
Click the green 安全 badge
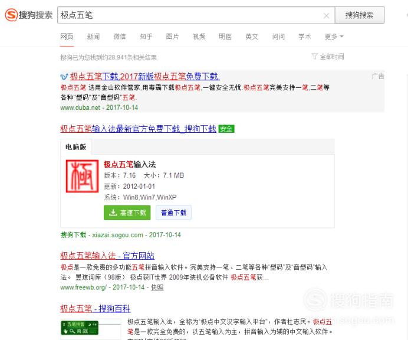(x=226, y=129)
